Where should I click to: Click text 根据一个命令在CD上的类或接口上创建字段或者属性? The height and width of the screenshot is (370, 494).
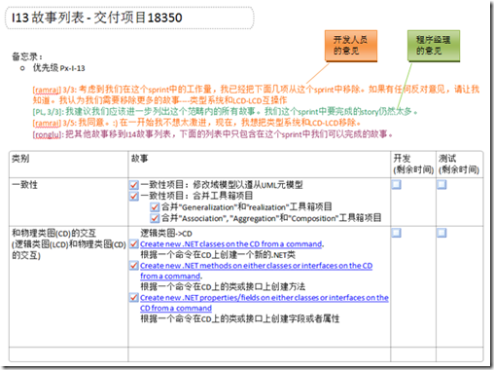(x=239, y=318)
